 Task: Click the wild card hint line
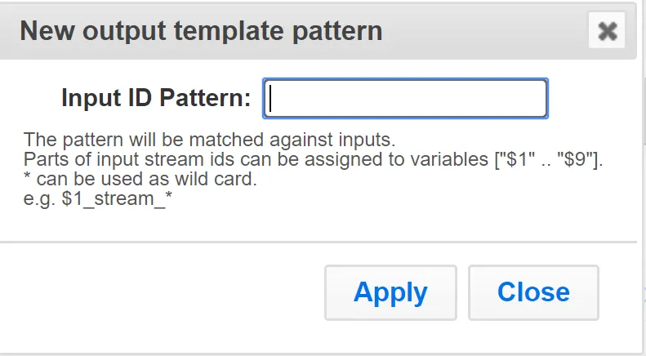pyautogui.click(x=140, y=179)
